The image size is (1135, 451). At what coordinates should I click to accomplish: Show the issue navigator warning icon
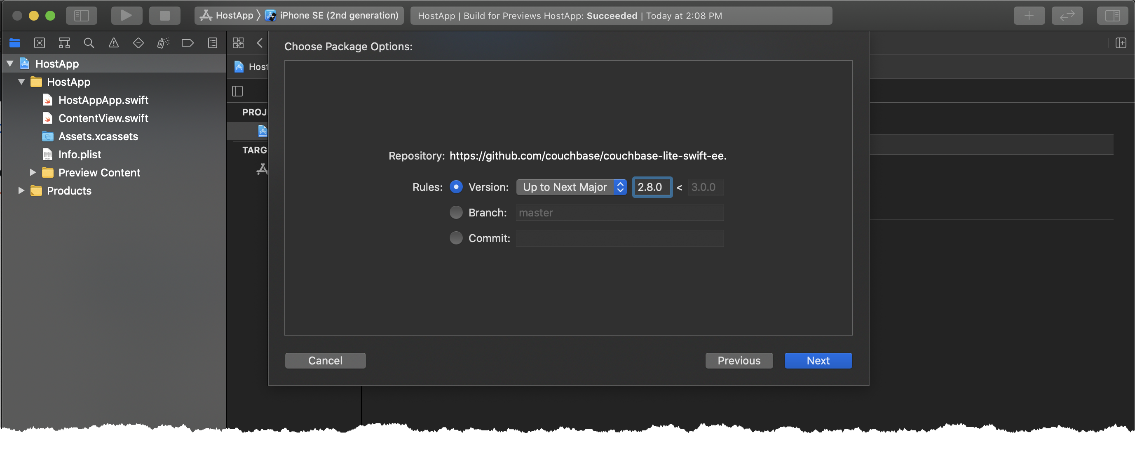(114, 43)
